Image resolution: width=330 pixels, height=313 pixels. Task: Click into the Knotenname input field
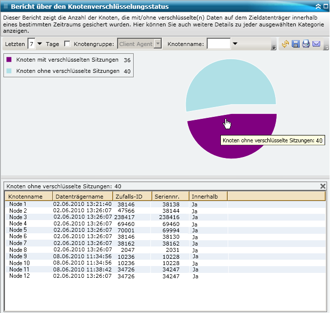pos(218,44)
